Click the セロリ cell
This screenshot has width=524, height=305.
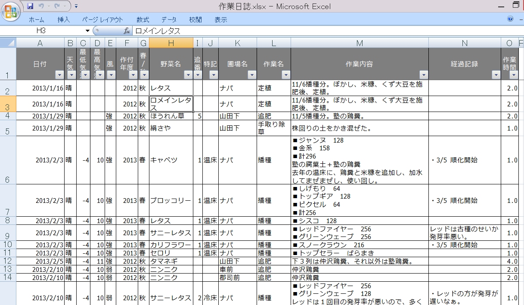click(171, 253)
